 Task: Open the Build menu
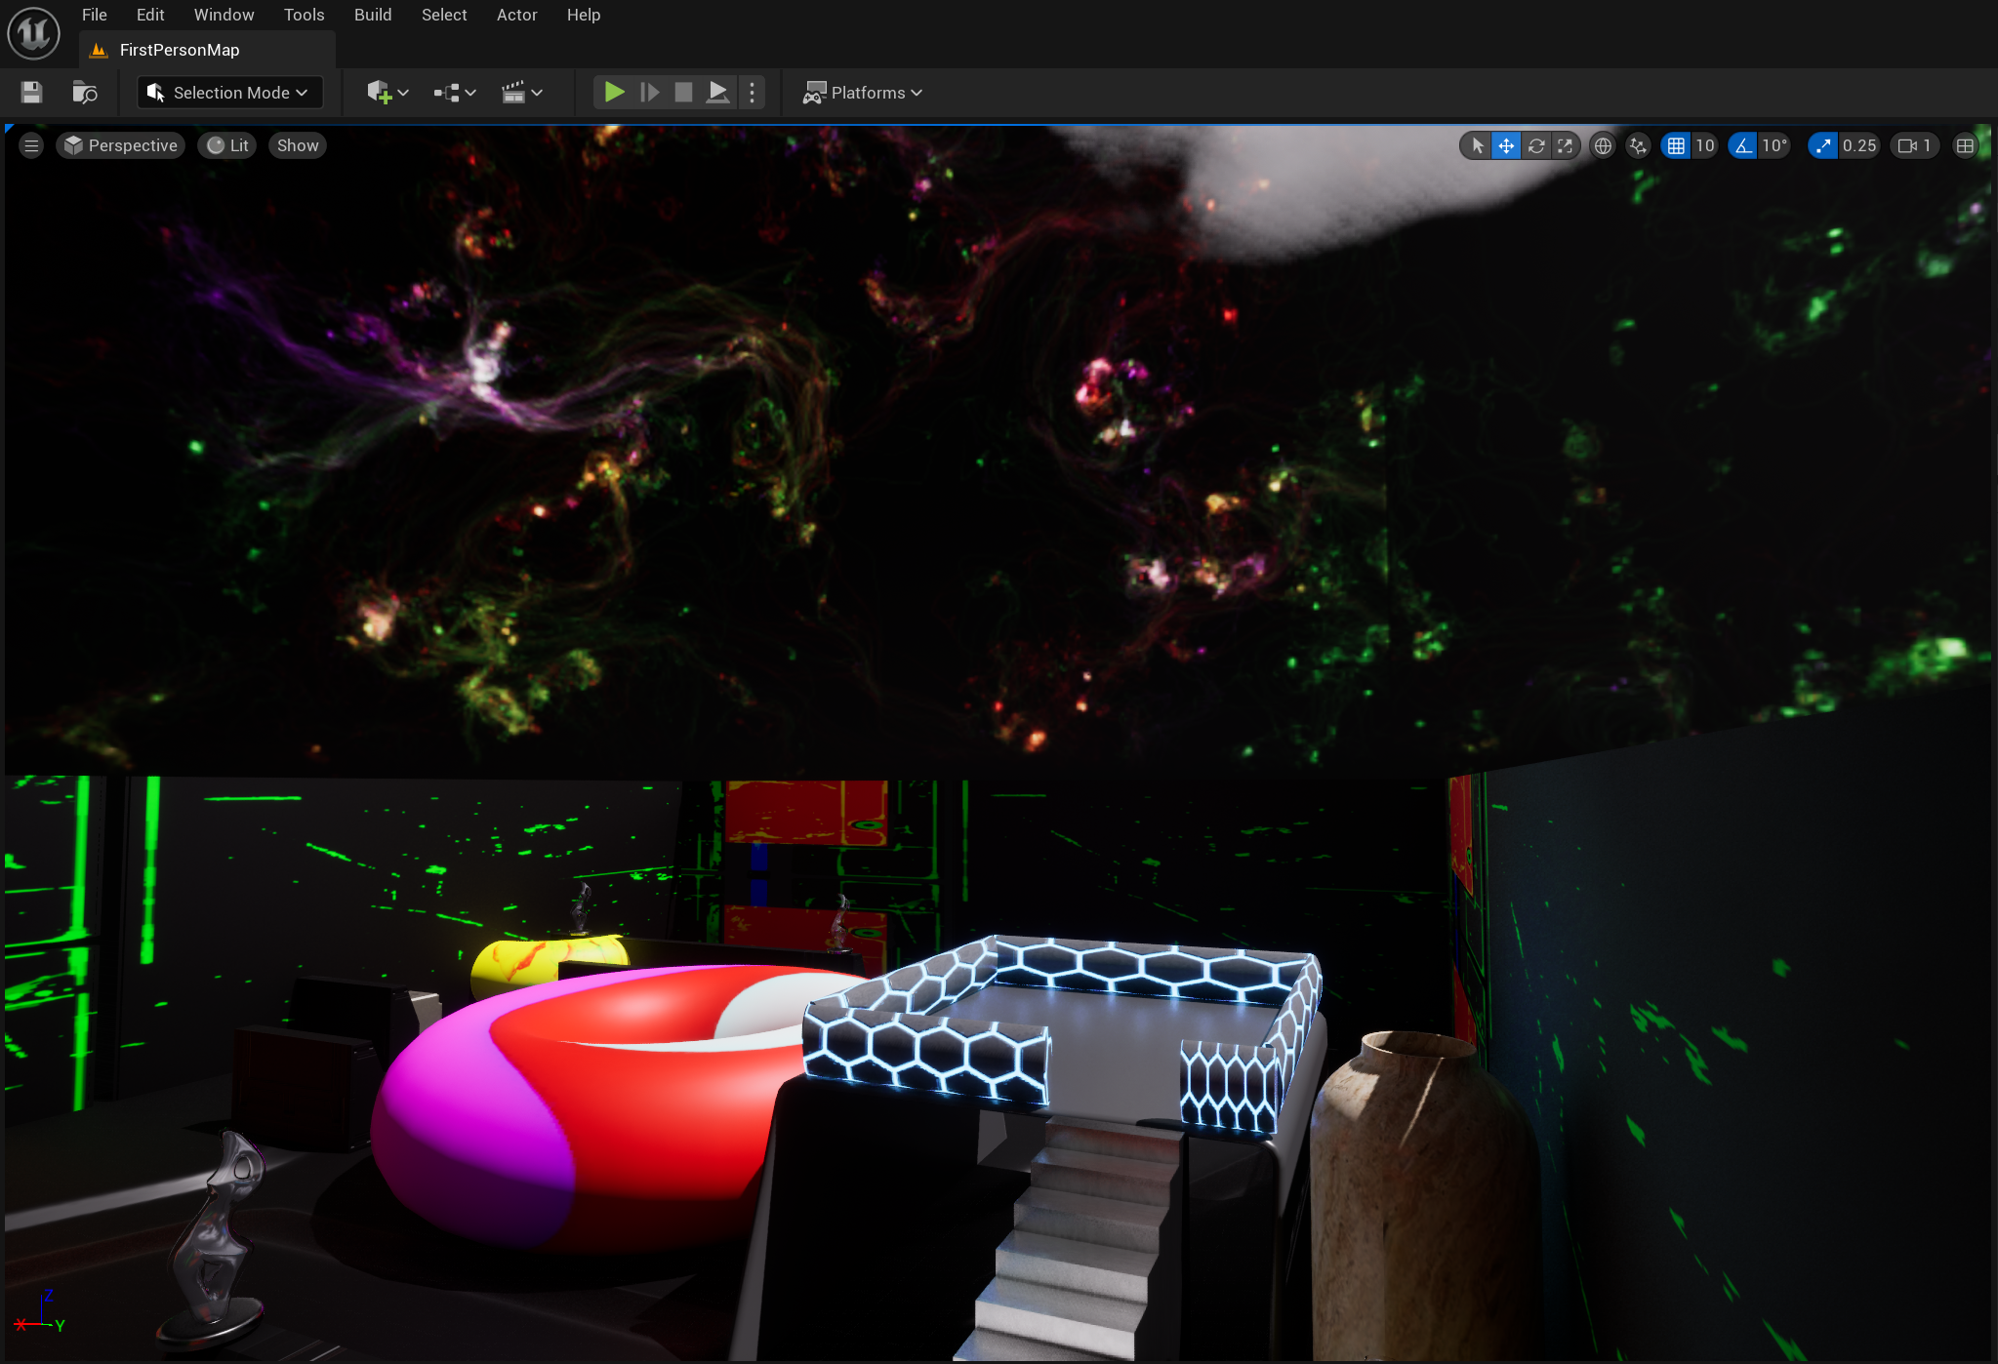pyautogui.click(x=373, y=15)
